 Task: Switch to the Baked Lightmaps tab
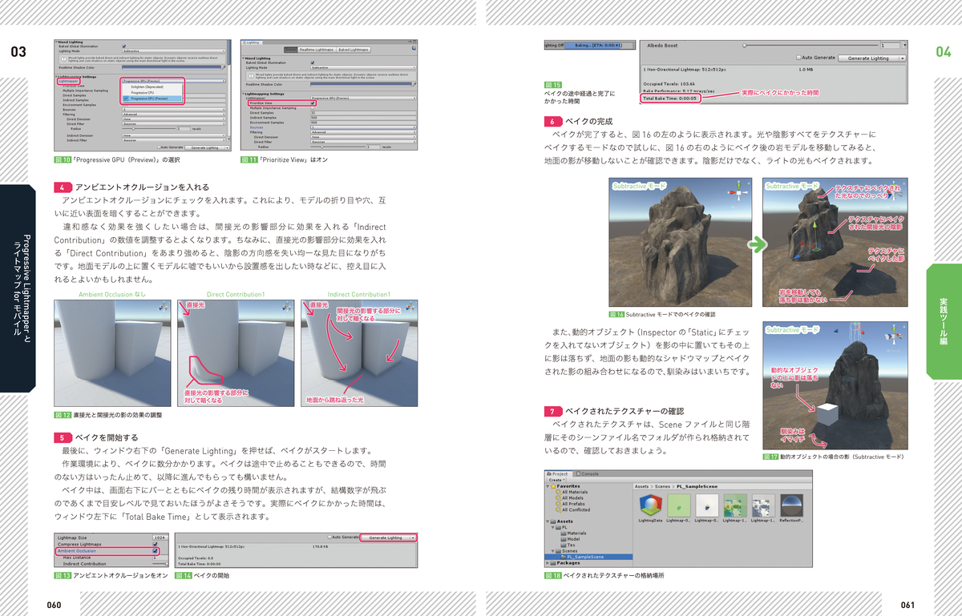pos(354,50)
